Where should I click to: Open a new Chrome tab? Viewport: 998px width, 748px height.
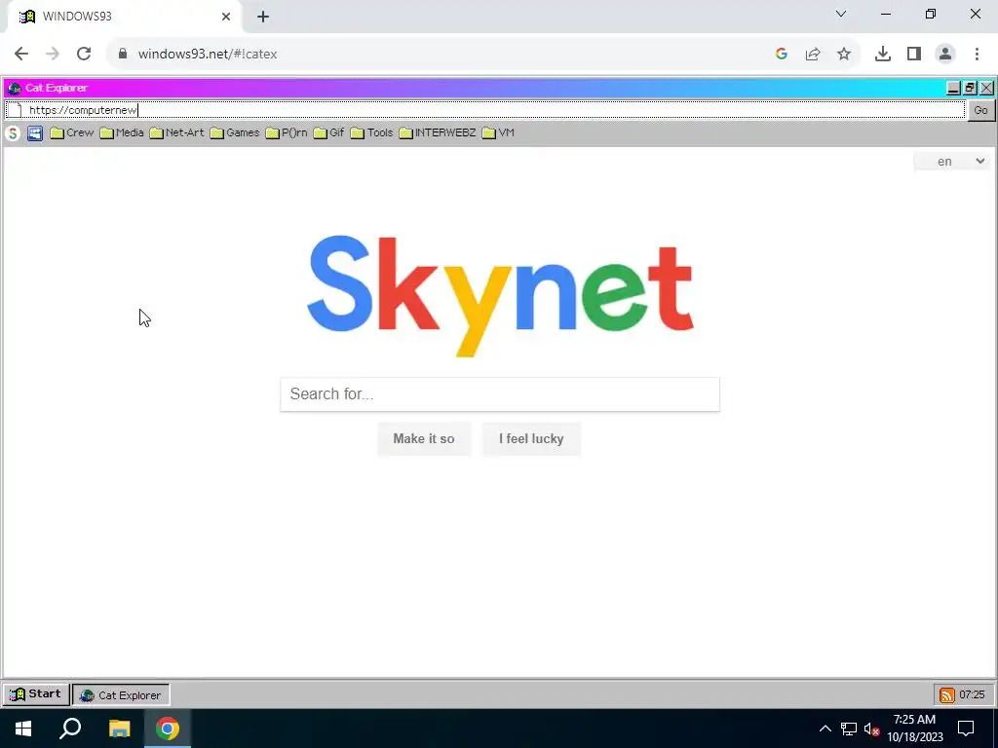coord(263,17)
